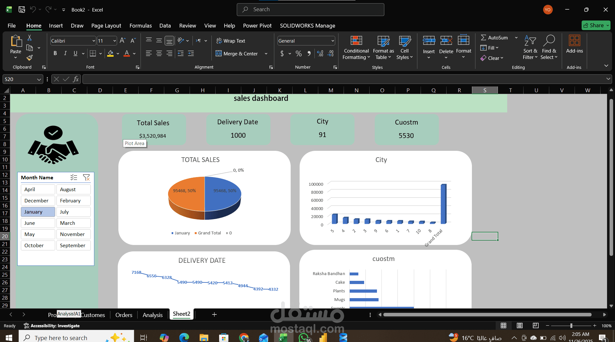Image resolution: width=615 pixels, height=342 pixels.
Task: Open the Insert ribbon tab
Action: pos(56,26)
